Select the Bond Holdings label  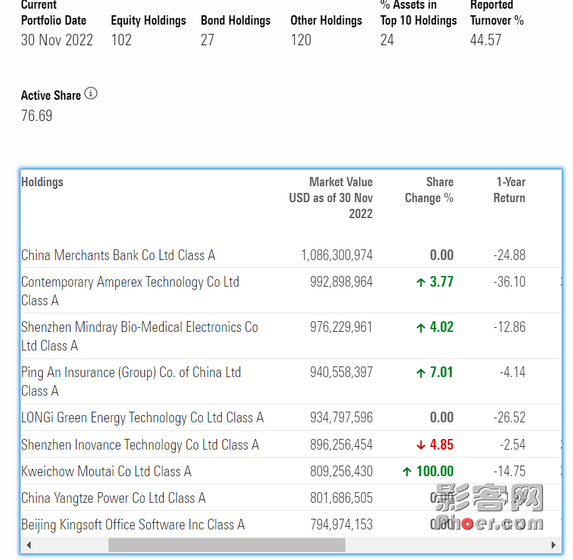coord(236,21)
